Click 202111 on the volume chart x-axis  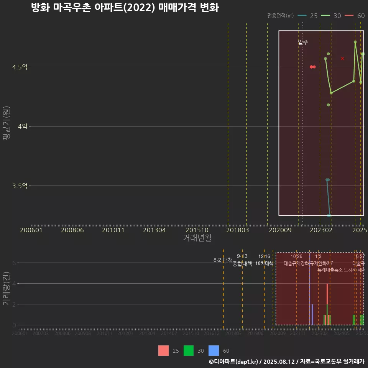pos(298,333)
